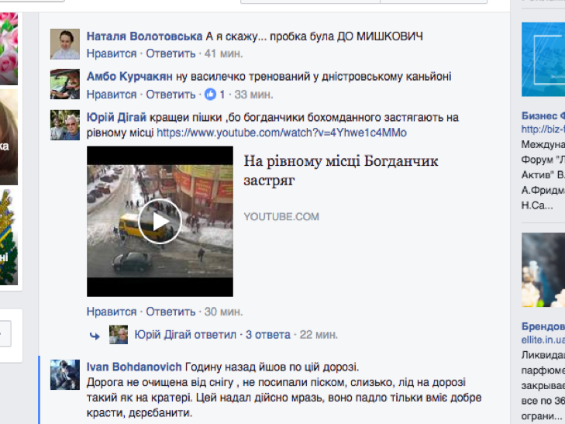Reply to Амбо Курчакян's comment
Screen dimensions: 565x424
(171, 95)
